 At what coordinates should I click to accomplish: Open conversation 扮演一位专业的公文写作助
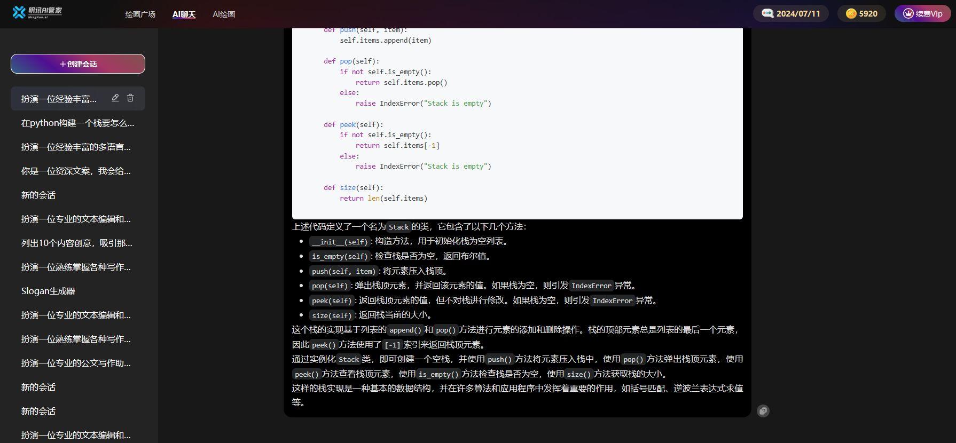tap(76, 363)
